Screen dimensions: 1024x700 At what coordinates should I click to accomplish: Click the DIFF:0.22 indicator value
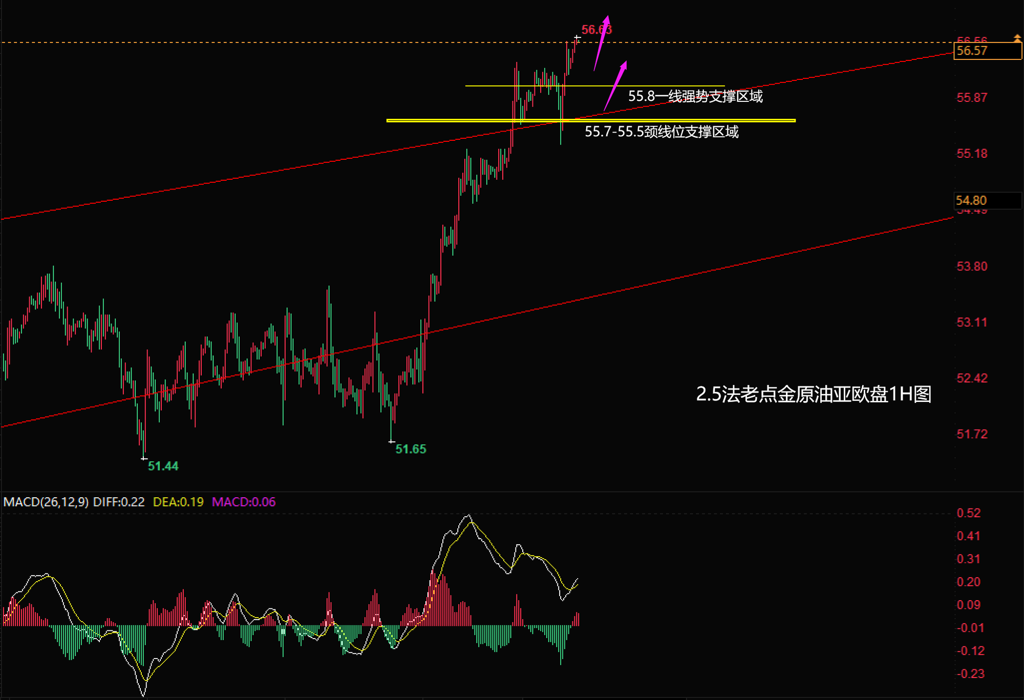pyautogui.click(x=119, y=502)
